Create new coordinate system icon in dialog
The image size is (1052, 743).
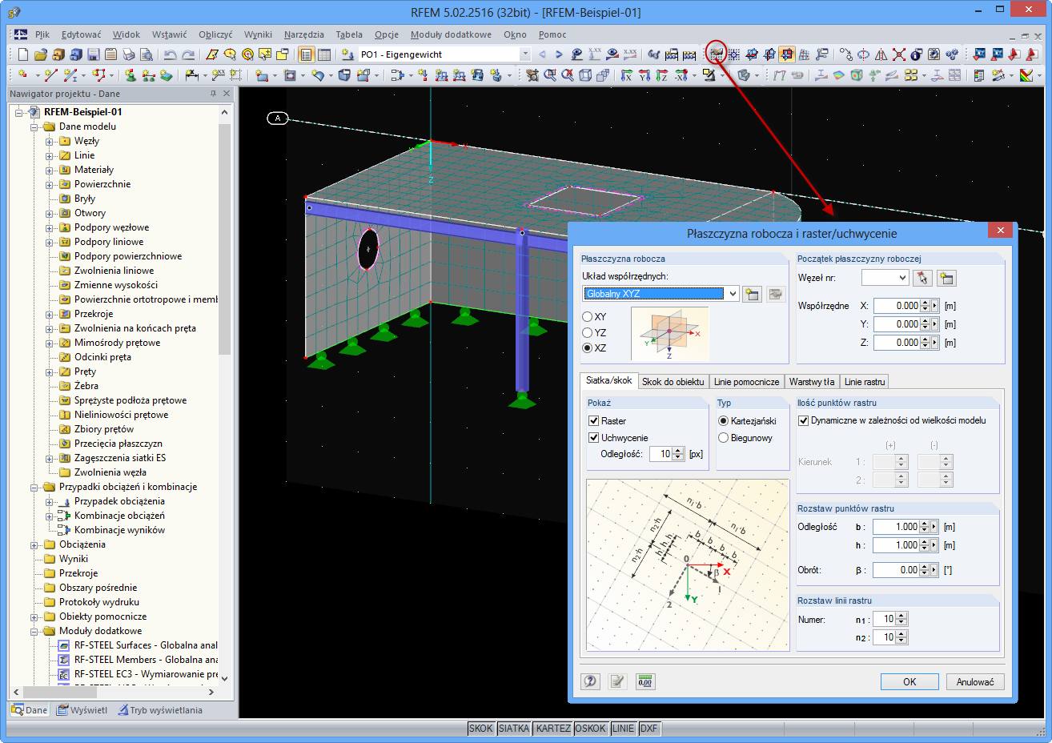click(752, 294)
